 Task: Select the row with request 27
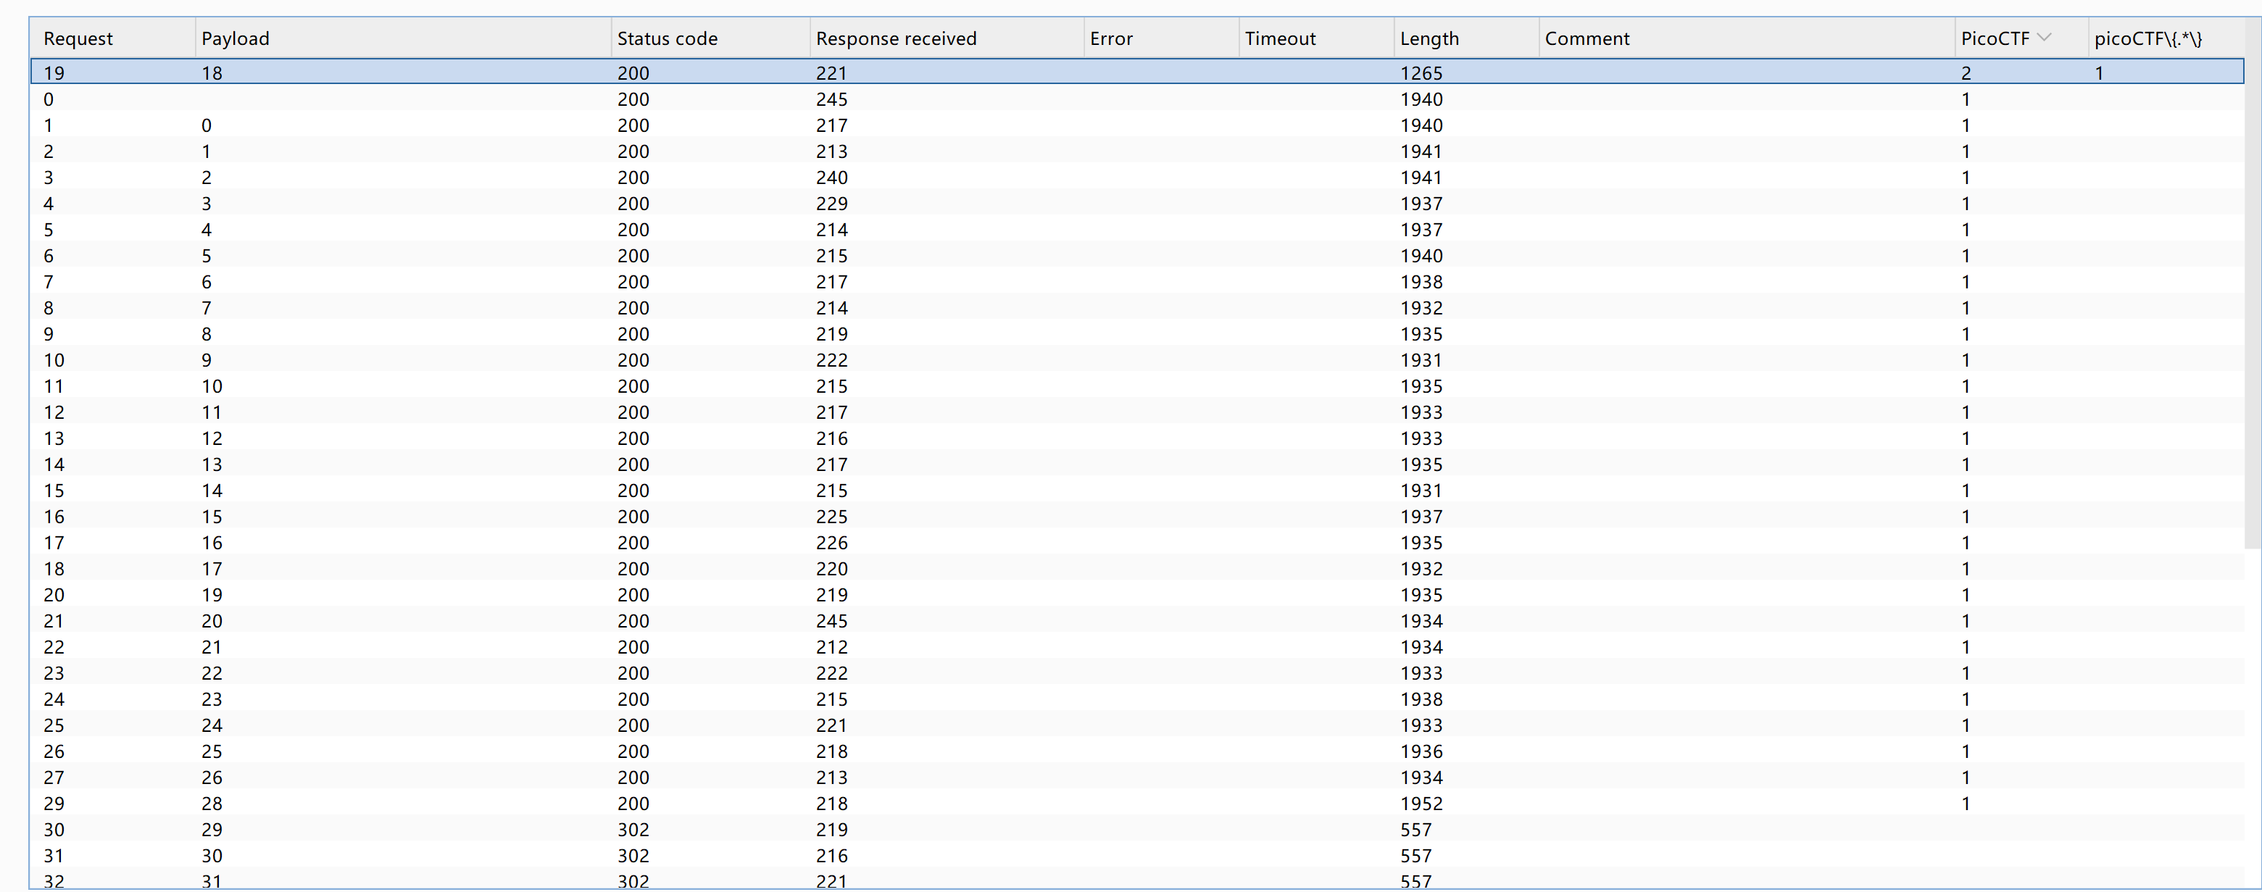click(1137, 777)
